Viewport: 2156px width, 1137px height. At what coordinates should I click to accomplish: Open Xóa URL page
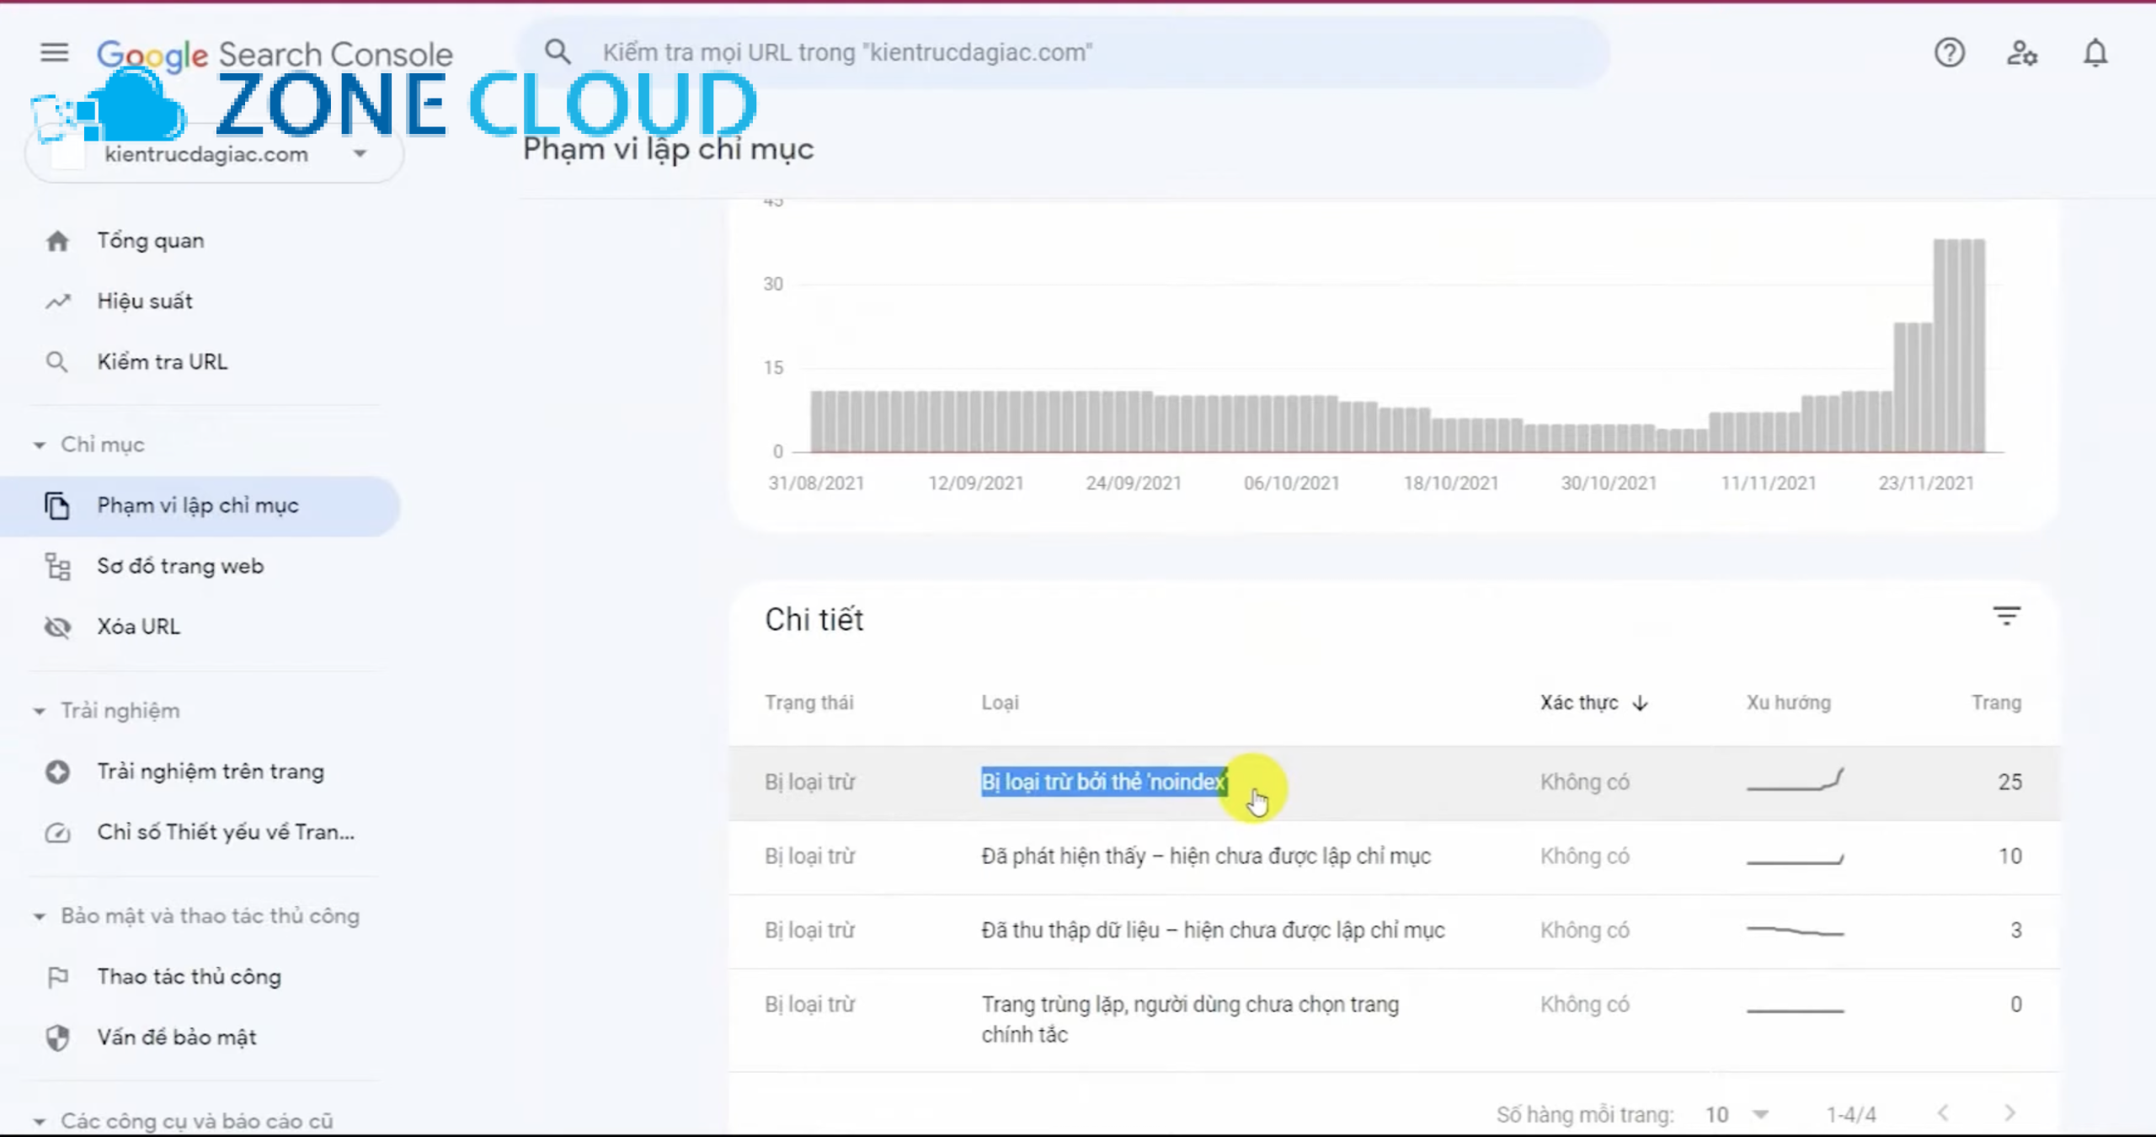click(x=138, y=627)
